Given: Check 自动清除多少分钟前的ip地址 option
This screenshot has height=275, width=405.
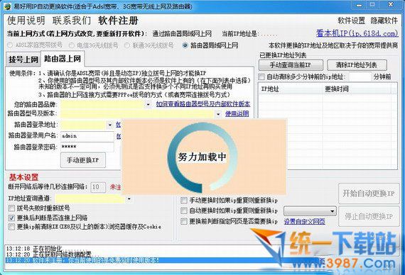Looking at the screenshot, I should (x=261, y=77).
